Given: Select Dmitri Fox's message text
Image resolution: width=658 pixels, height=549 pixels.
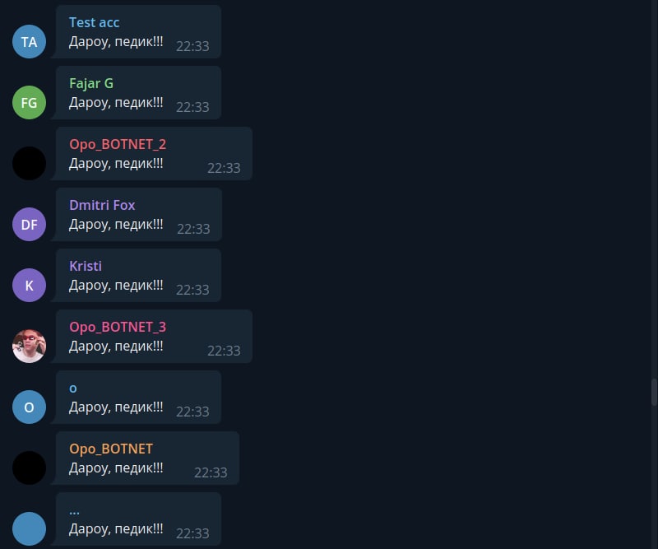Looking at the screenshot, I should pos(116,225).
